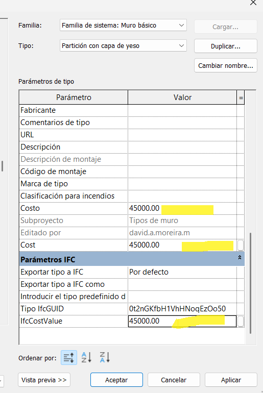Click Aceptar to confirm
The width and height of the screenshot is (263, 393).
116,380
